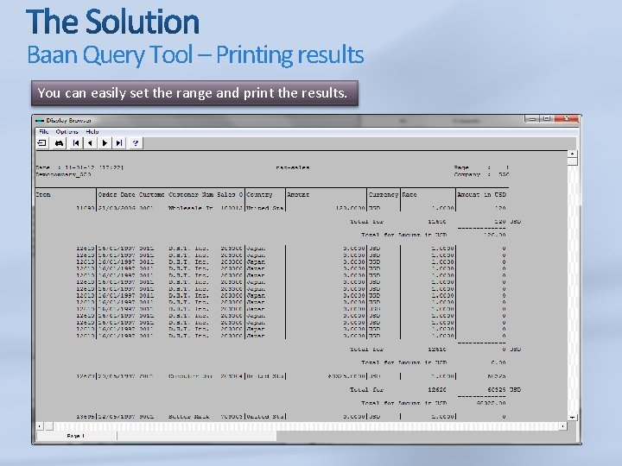Go to the previous page
This screenshot has width=622, height=466.
point(91,143)
